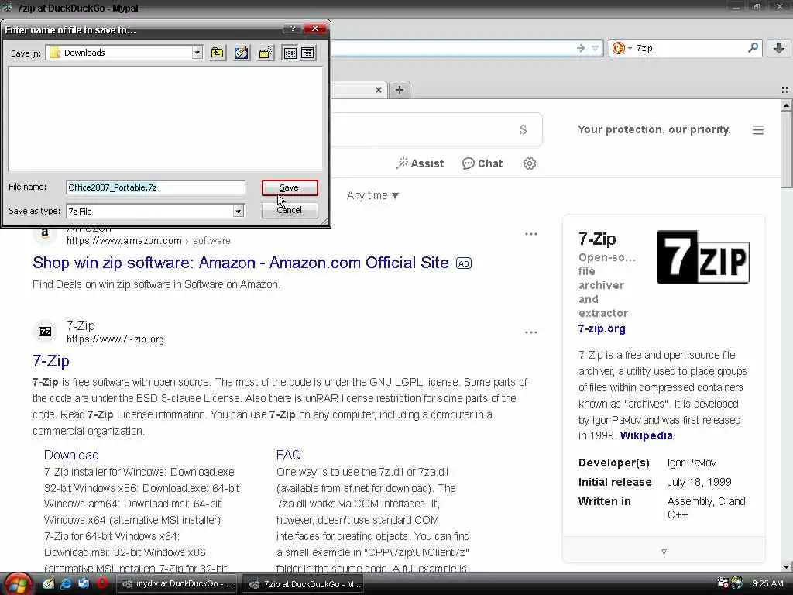Switch save dialog to List view
Screen dimensions: 793x595
click(290, 53)
